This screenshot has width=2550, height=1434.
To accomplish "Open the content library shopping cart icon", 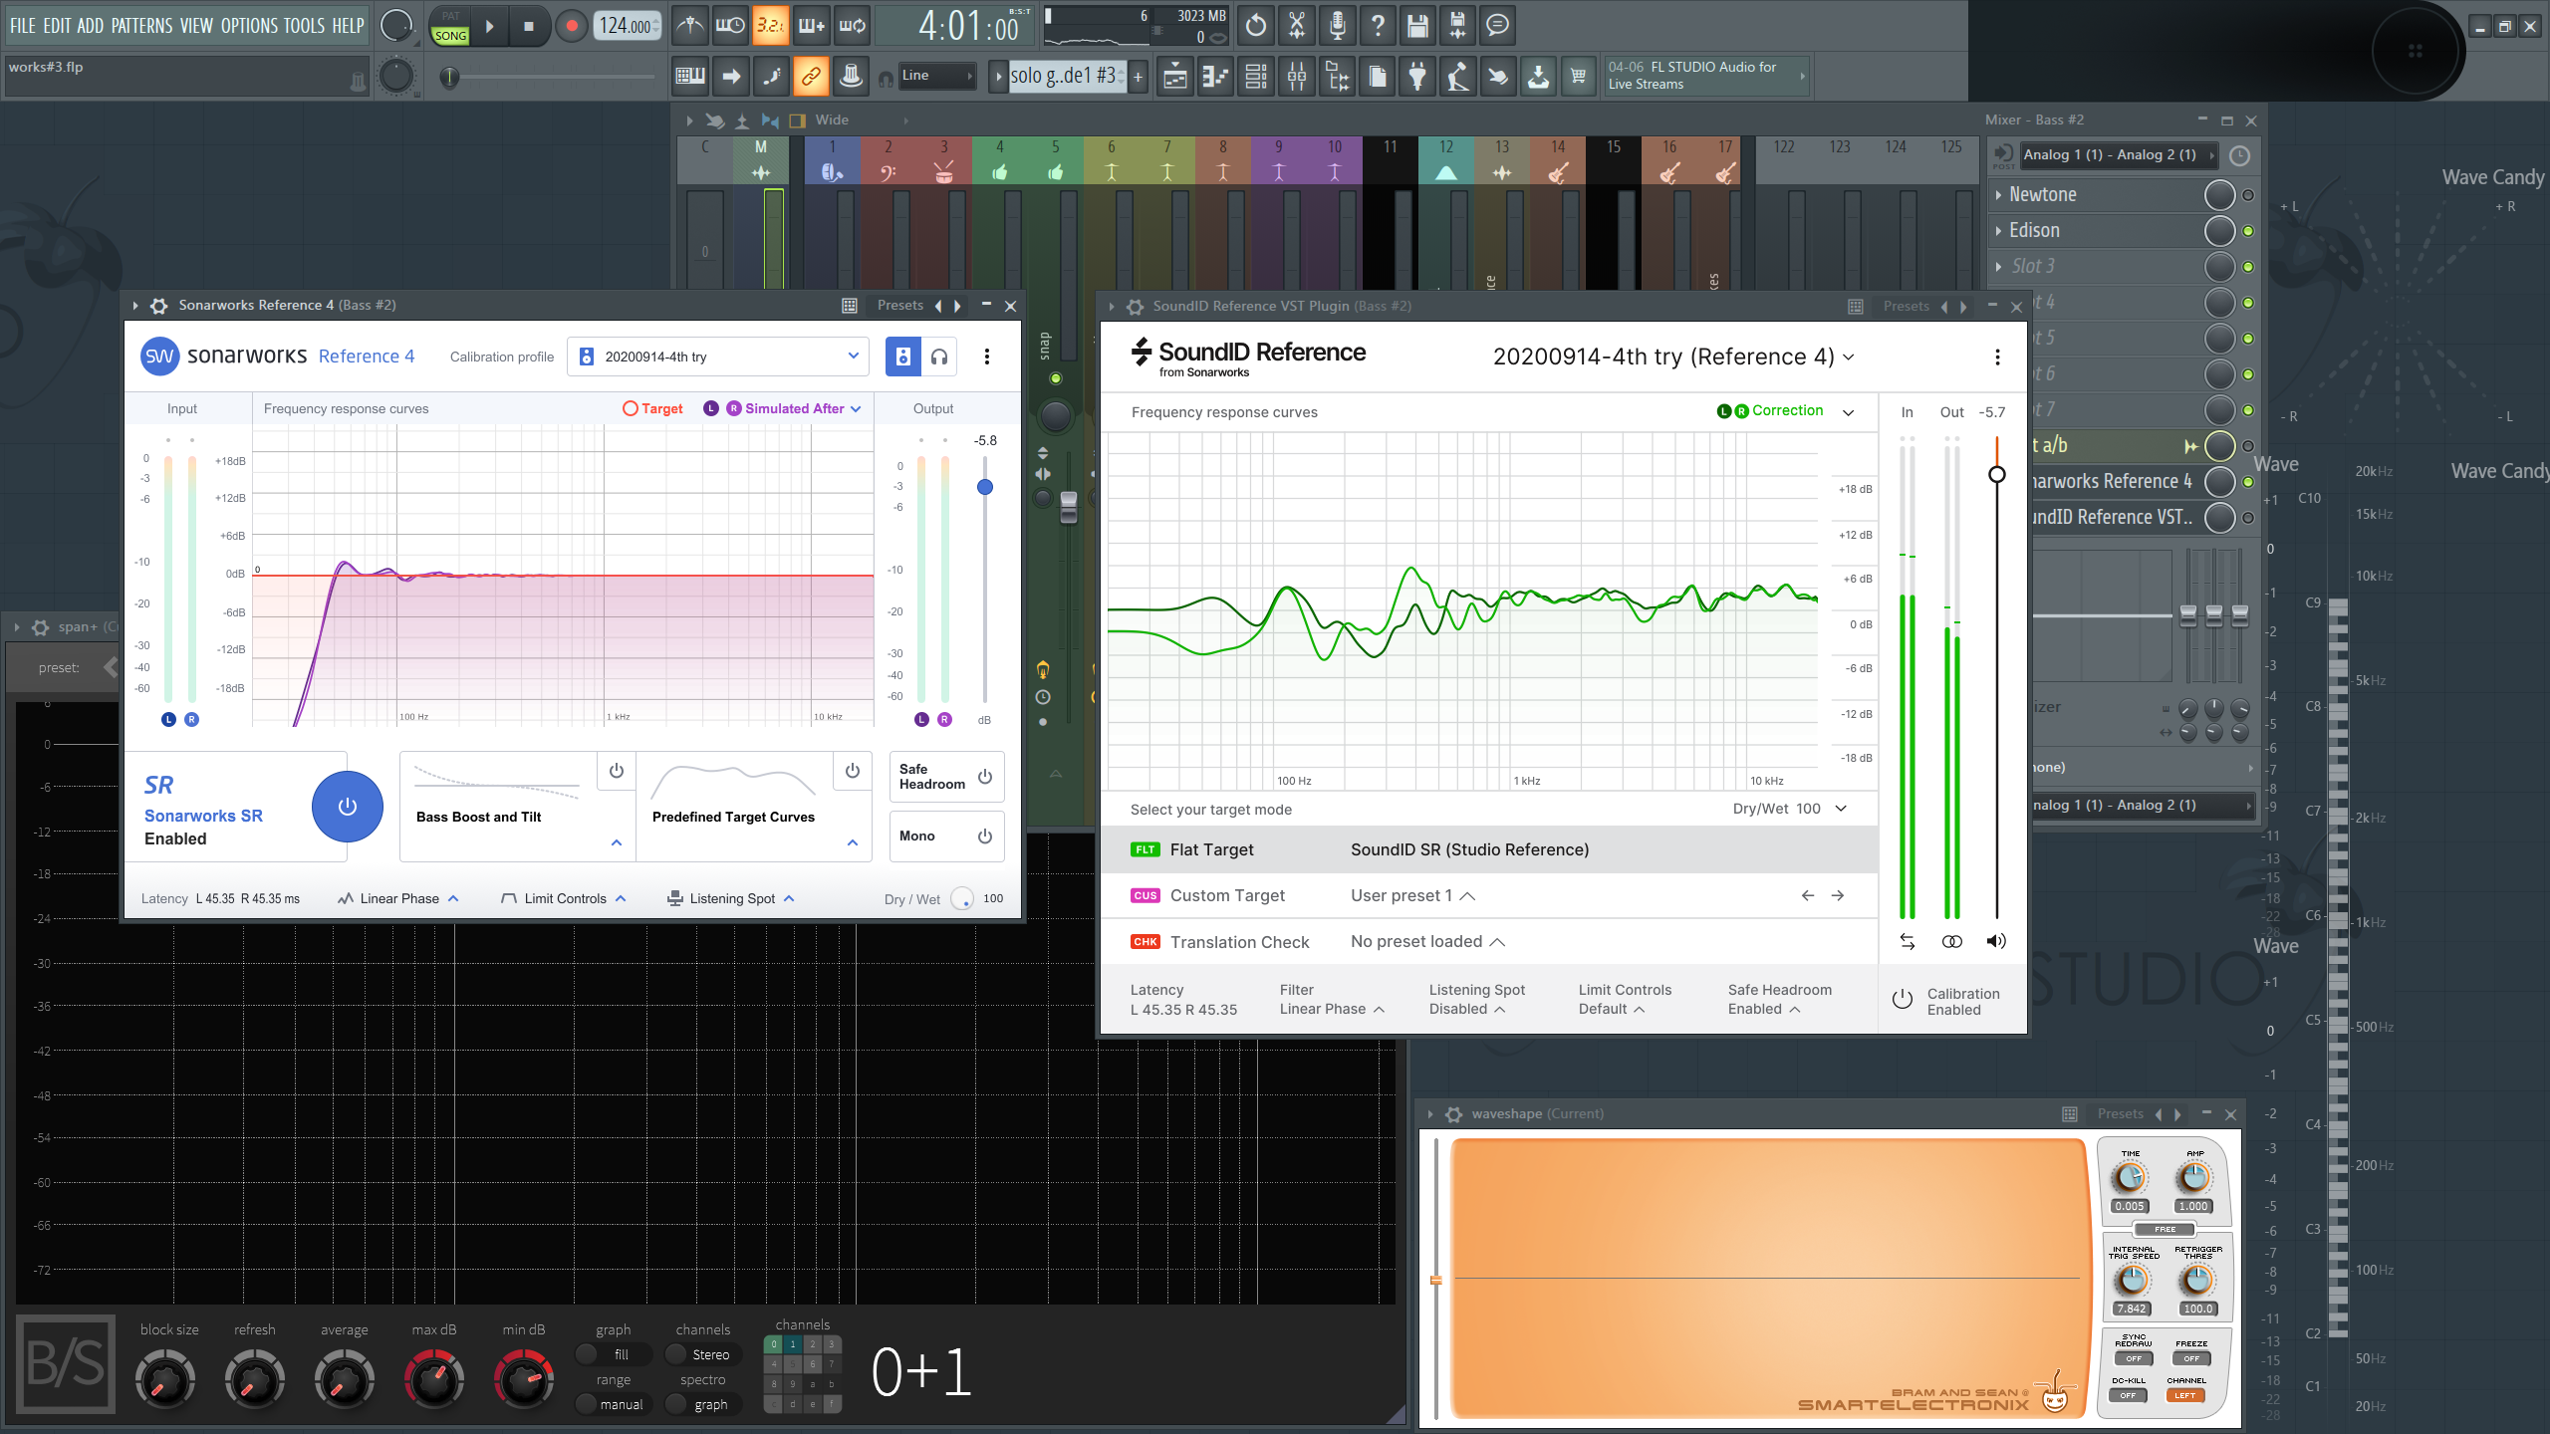I will coord(1579,76).
